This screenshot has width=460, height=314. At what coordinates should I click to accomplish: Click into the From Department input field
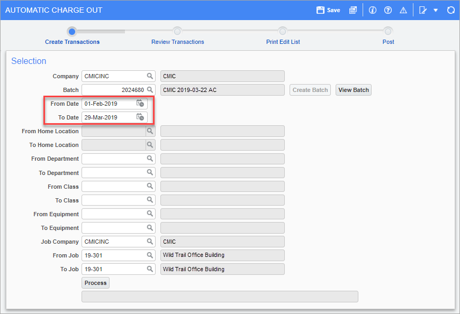[113, 159]
